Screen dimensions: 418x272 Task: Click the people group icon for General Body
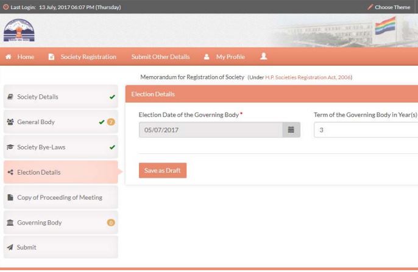[10, 122]
